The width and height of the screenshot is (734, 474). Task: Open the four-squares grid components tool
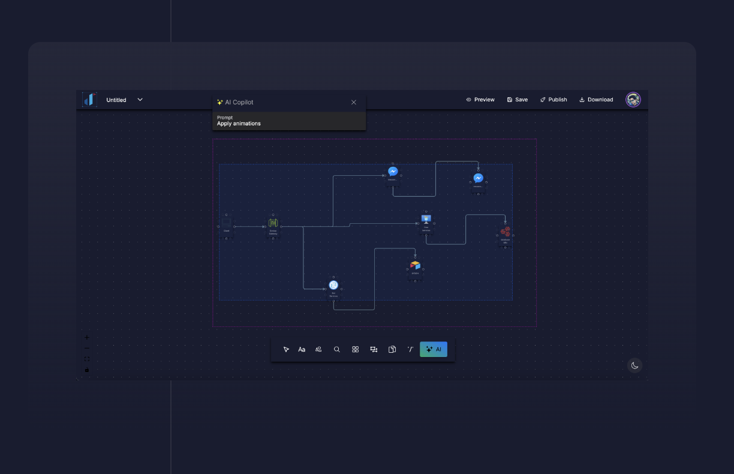click(x=356, y=349)
